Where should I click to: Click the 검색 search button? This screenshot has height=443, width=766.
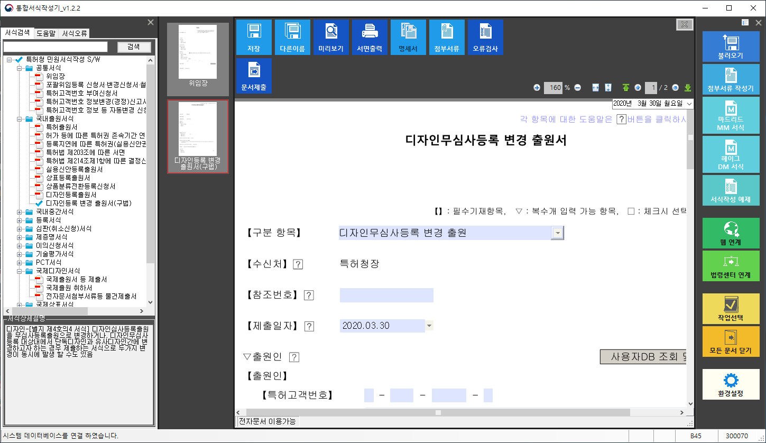pos(134,47)
